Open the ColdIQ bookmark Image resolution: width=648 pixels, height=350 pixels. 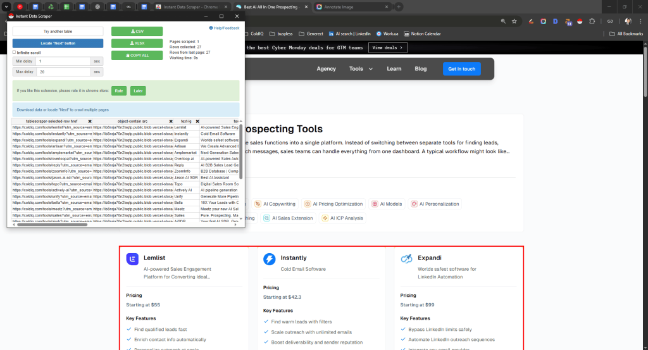[x=254, y=34]
